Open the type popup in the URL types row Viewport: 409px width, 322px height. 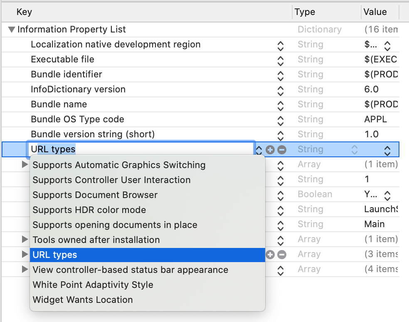point(354,150)
